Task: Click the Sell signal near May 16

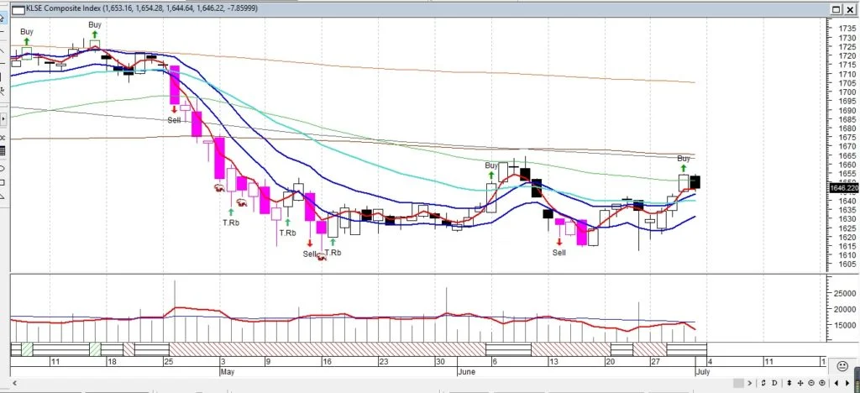Action: click(310, 254)
